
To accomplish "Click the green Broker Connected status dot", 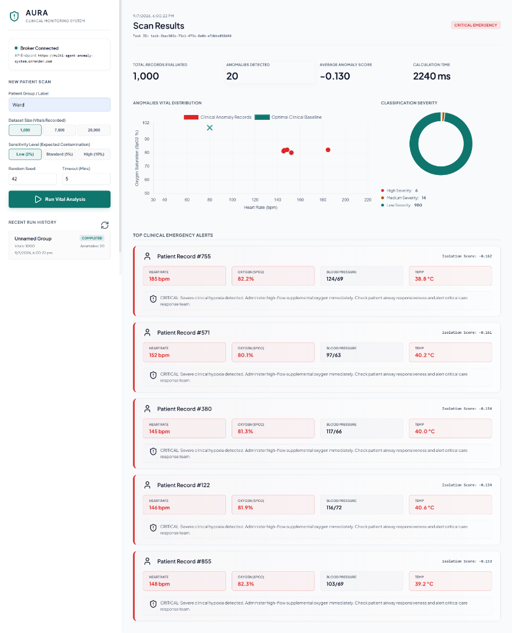I will tap(16, 48).
